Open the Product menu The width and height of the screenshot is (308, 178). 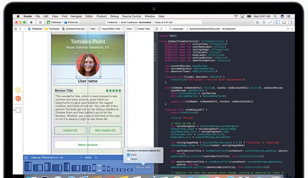(102, 16)
